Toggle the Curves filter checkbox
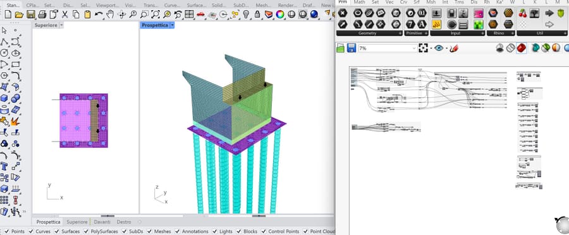Viewport: 569px width, 235px height. click(31, 231)
